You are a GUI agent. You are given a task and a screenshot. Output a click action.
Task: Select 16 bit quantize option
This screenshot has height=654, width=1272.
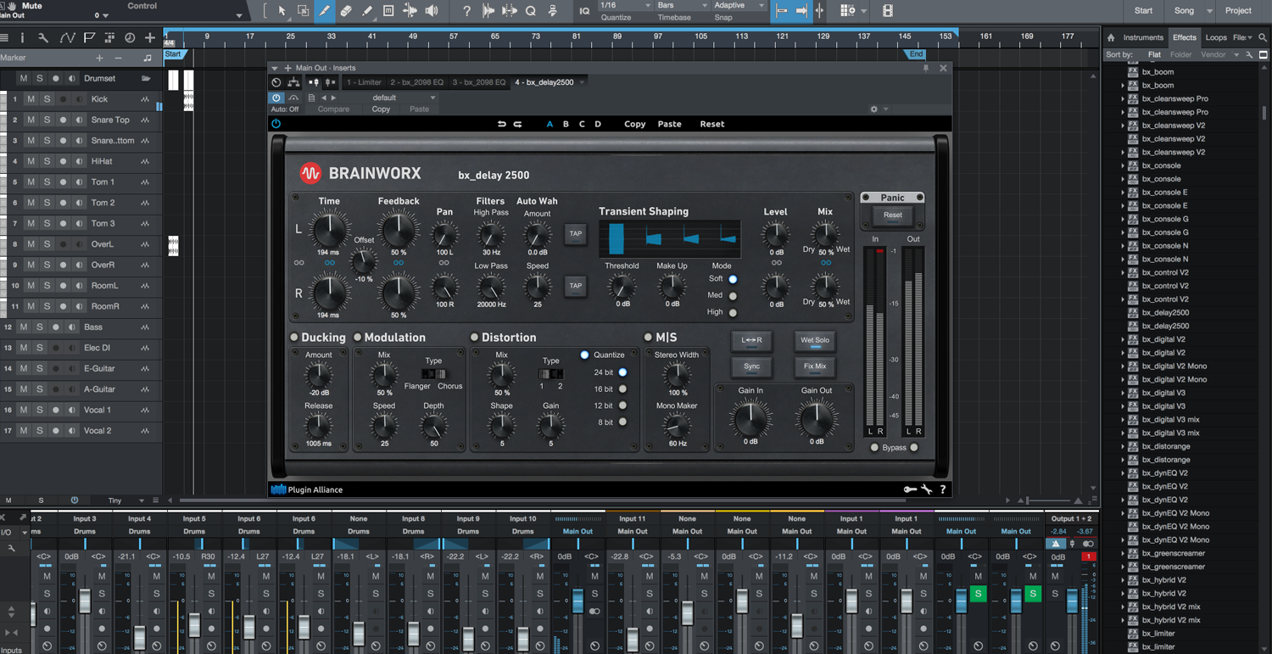point(622,389)
